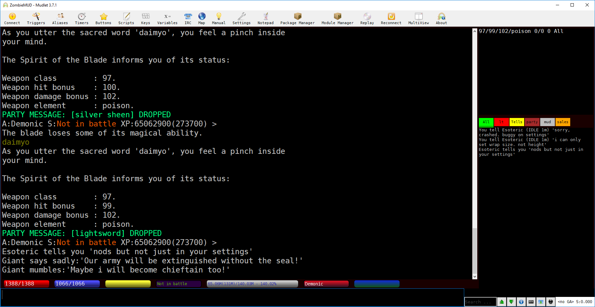Toggle the cassette replay recording icon
This screenshot has height=307, width=595.
531,302
